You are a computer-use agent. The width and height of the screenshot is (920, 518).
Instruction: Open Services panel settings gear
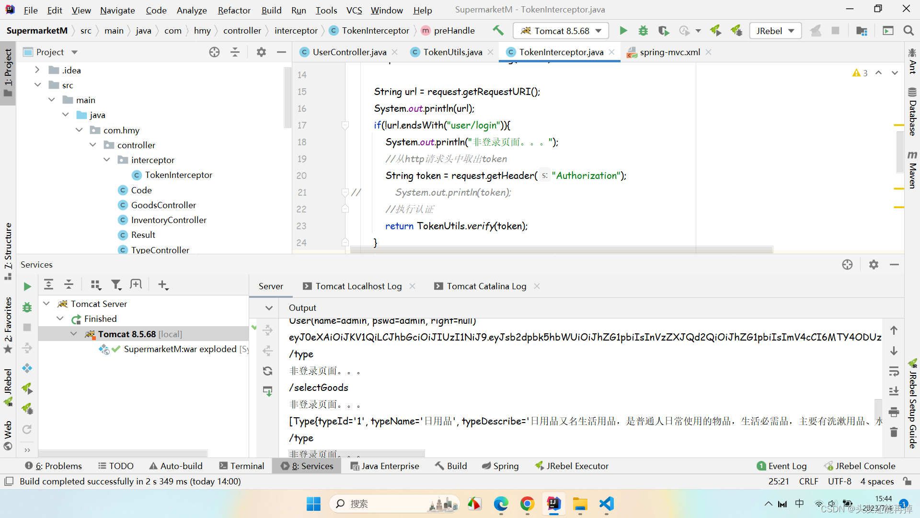[x=874, y=264]
